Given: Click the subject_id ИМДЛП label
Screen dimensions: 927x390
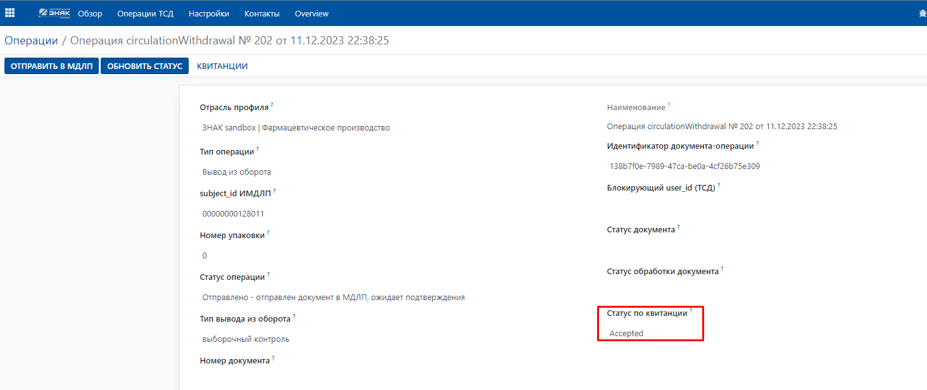Looking at the screenshot, I should point(235,193).
